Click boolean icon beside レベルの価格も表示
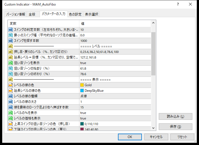The image size is (199, 145). click(x=10, y=118)
